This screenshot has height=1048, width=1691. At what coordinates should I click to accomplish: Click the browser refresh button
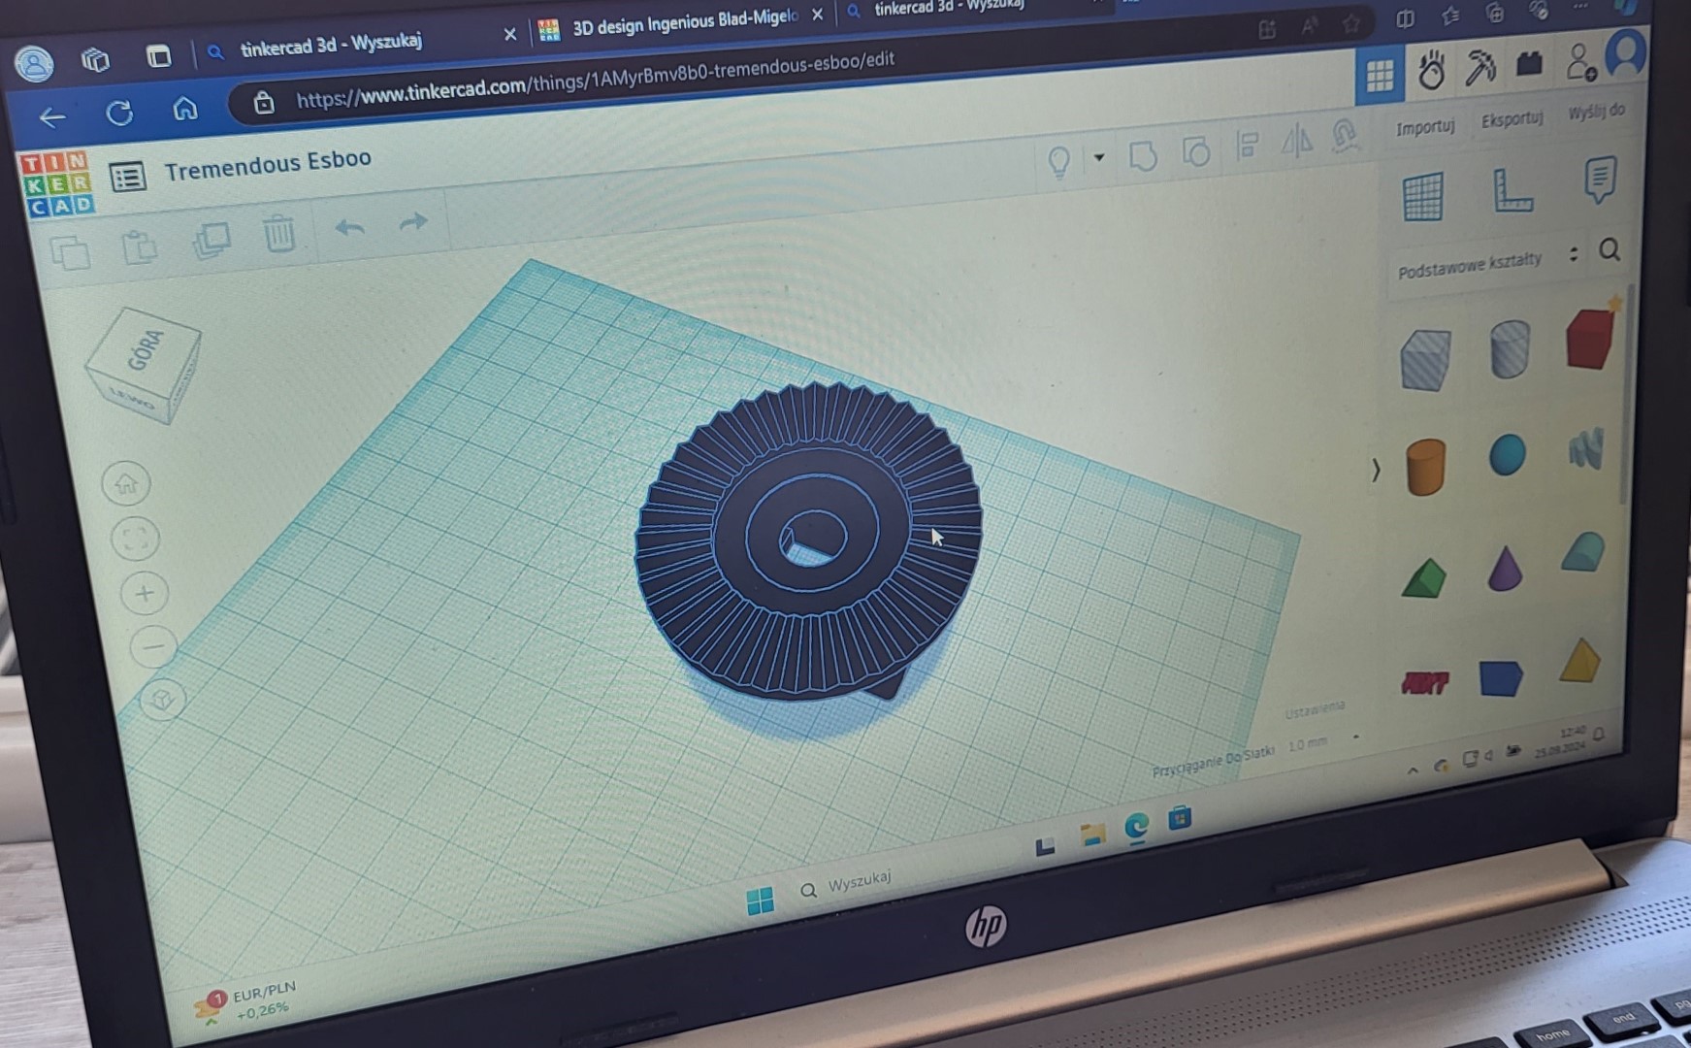point(119,114)
